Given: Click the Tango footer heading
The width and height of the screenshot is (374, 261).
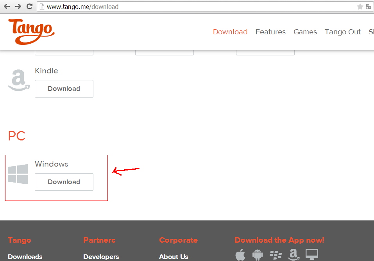Looking at the screenshot, I should point(19,240).
